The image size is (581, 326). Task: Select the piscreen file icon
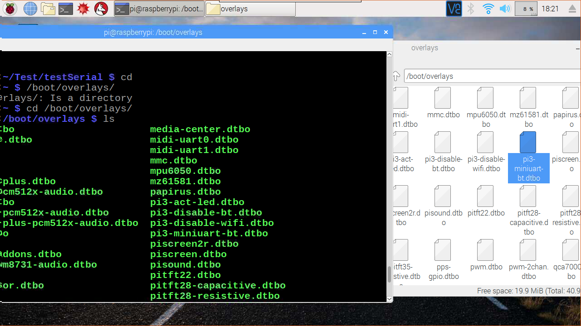point(571,142)
